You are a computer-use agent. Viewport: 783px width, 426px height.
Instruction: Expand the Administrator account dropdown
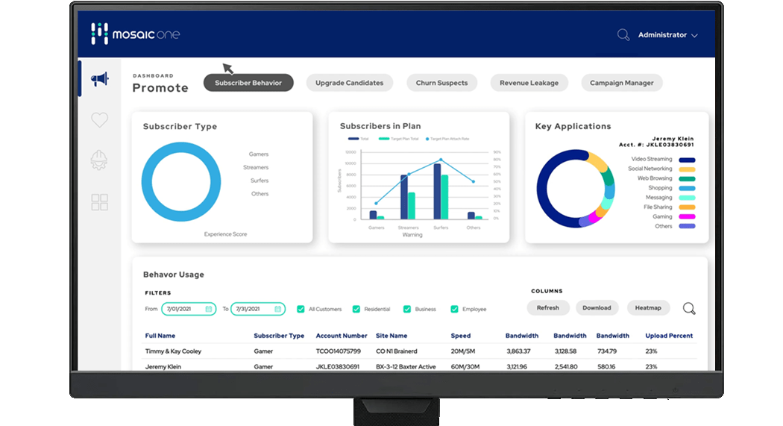(x=667, y=35)
